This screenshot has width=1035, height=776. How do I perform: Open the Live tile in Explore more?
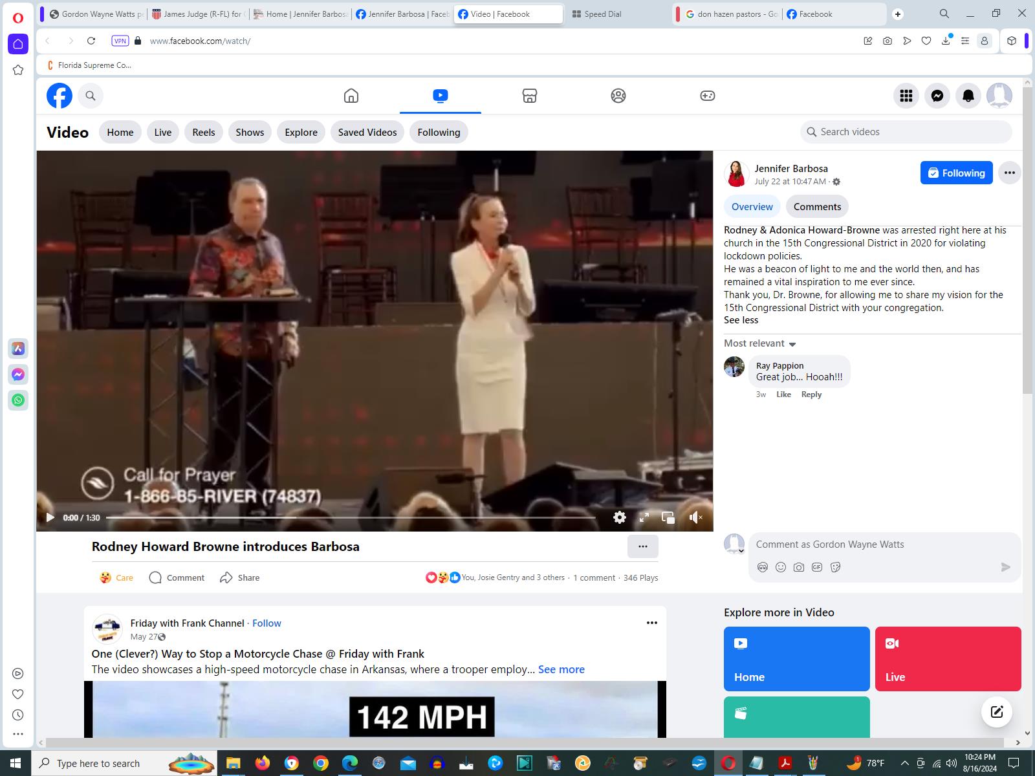(948, 659)
